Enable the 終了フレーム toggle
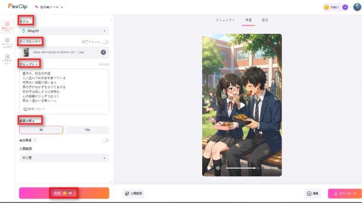This screenshot has height=207, width=362. pos(105,41)
